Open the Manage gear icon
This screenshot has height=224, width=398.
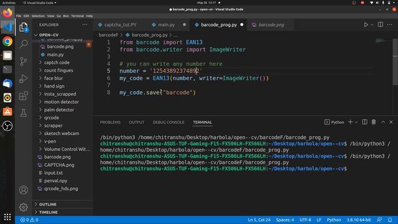[x=24, y=207]
